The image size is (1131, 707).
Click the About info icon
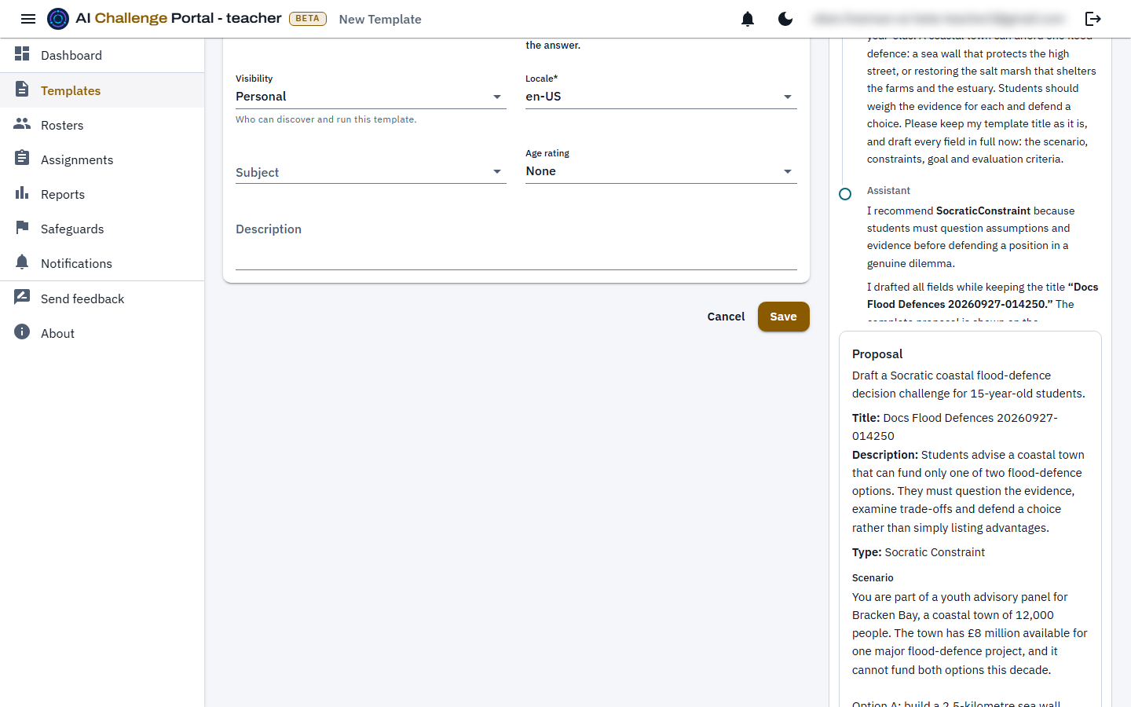(22, 332)
